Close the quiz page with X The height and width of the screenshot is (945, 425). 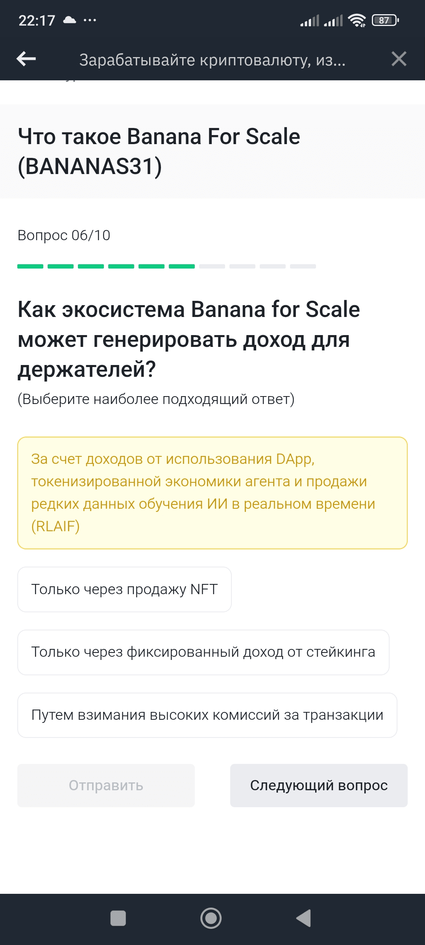[x=399, y=59]
